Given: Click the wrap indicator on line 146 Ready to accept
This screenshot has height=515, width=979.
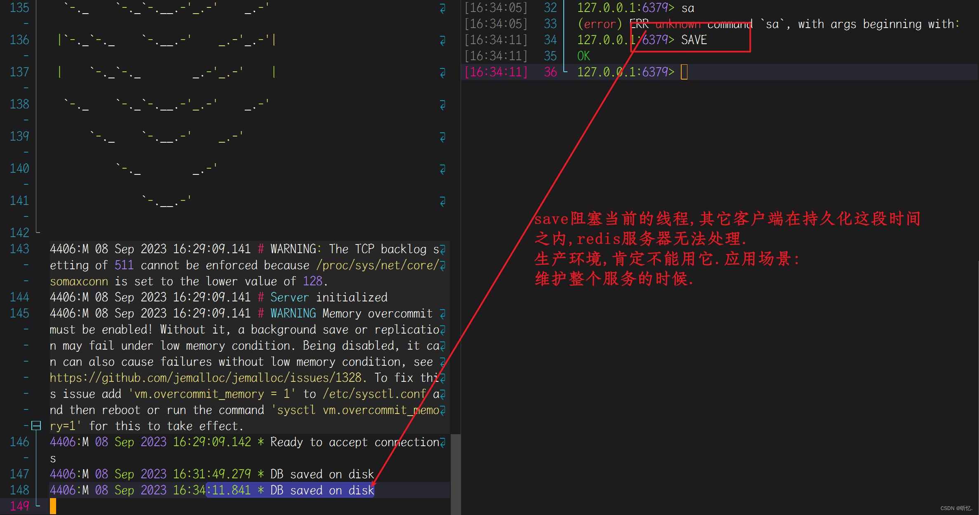Looking at the screenshot, I should 442,442.
